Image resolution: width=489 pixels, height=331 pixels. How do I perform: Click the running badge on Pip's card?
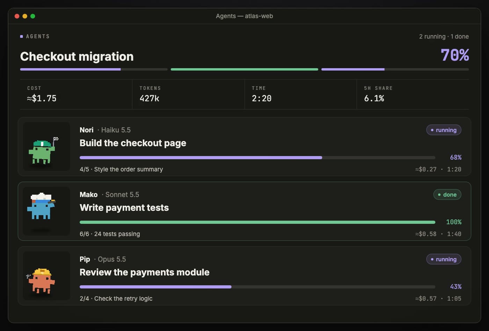[444, 259]
